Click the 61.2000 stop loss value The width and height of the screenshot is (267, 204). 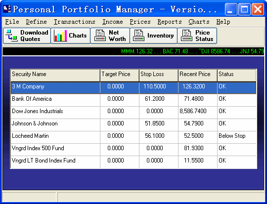pyautogui.click(x=155, y=99)
